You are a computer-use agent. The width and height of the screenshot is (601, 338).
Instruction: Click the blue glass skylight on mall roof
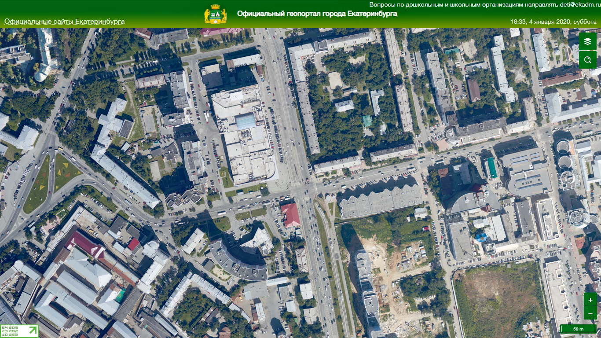coord(246,121)
